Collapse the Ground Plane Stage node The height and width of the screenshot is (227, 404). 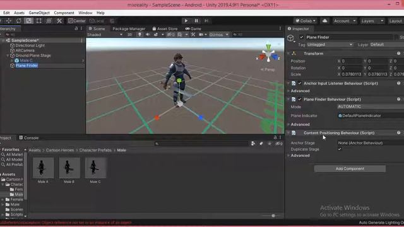click(8, 55)
